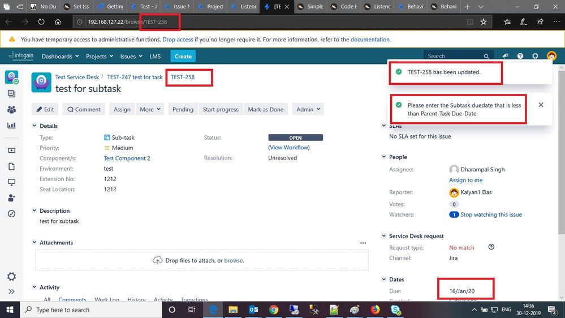Add page to favorites with star
This screenshot has height=318, width=565.
(484, 22)
